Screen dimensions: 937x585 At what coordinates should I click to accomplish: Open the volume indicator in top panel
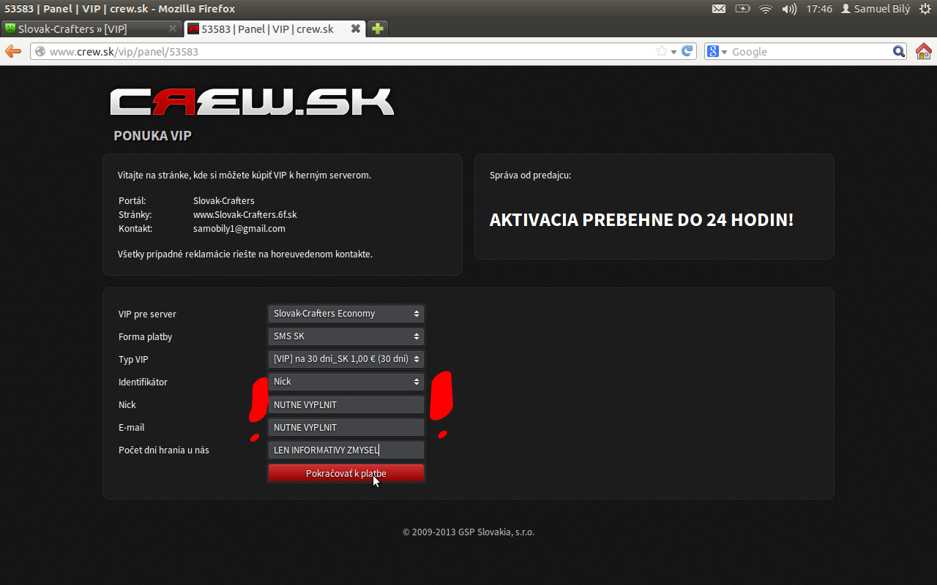point(789,9)
